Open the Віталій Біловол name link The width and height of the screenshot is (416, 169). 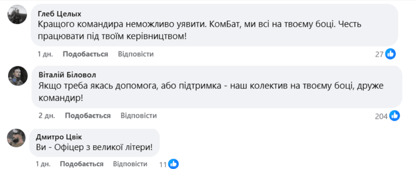[67, 75]
